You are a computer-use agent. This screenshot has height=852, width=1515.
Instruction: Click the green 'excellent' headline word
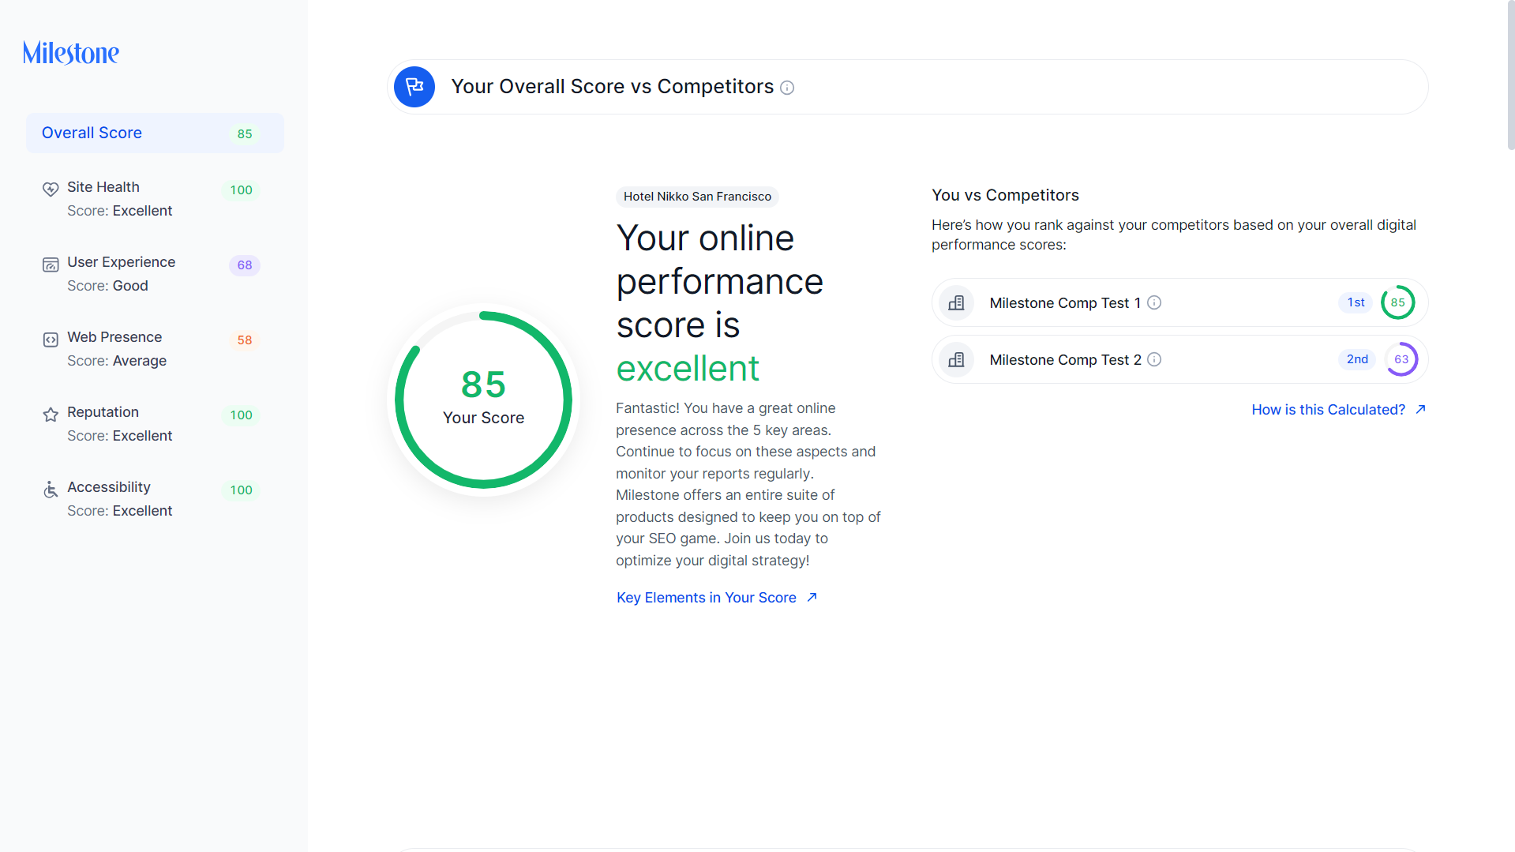pyautogui.click(x=688, y=369)
